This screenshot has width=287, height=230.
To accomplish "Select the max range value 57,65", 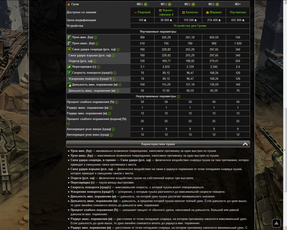I will tap(166, 91).
